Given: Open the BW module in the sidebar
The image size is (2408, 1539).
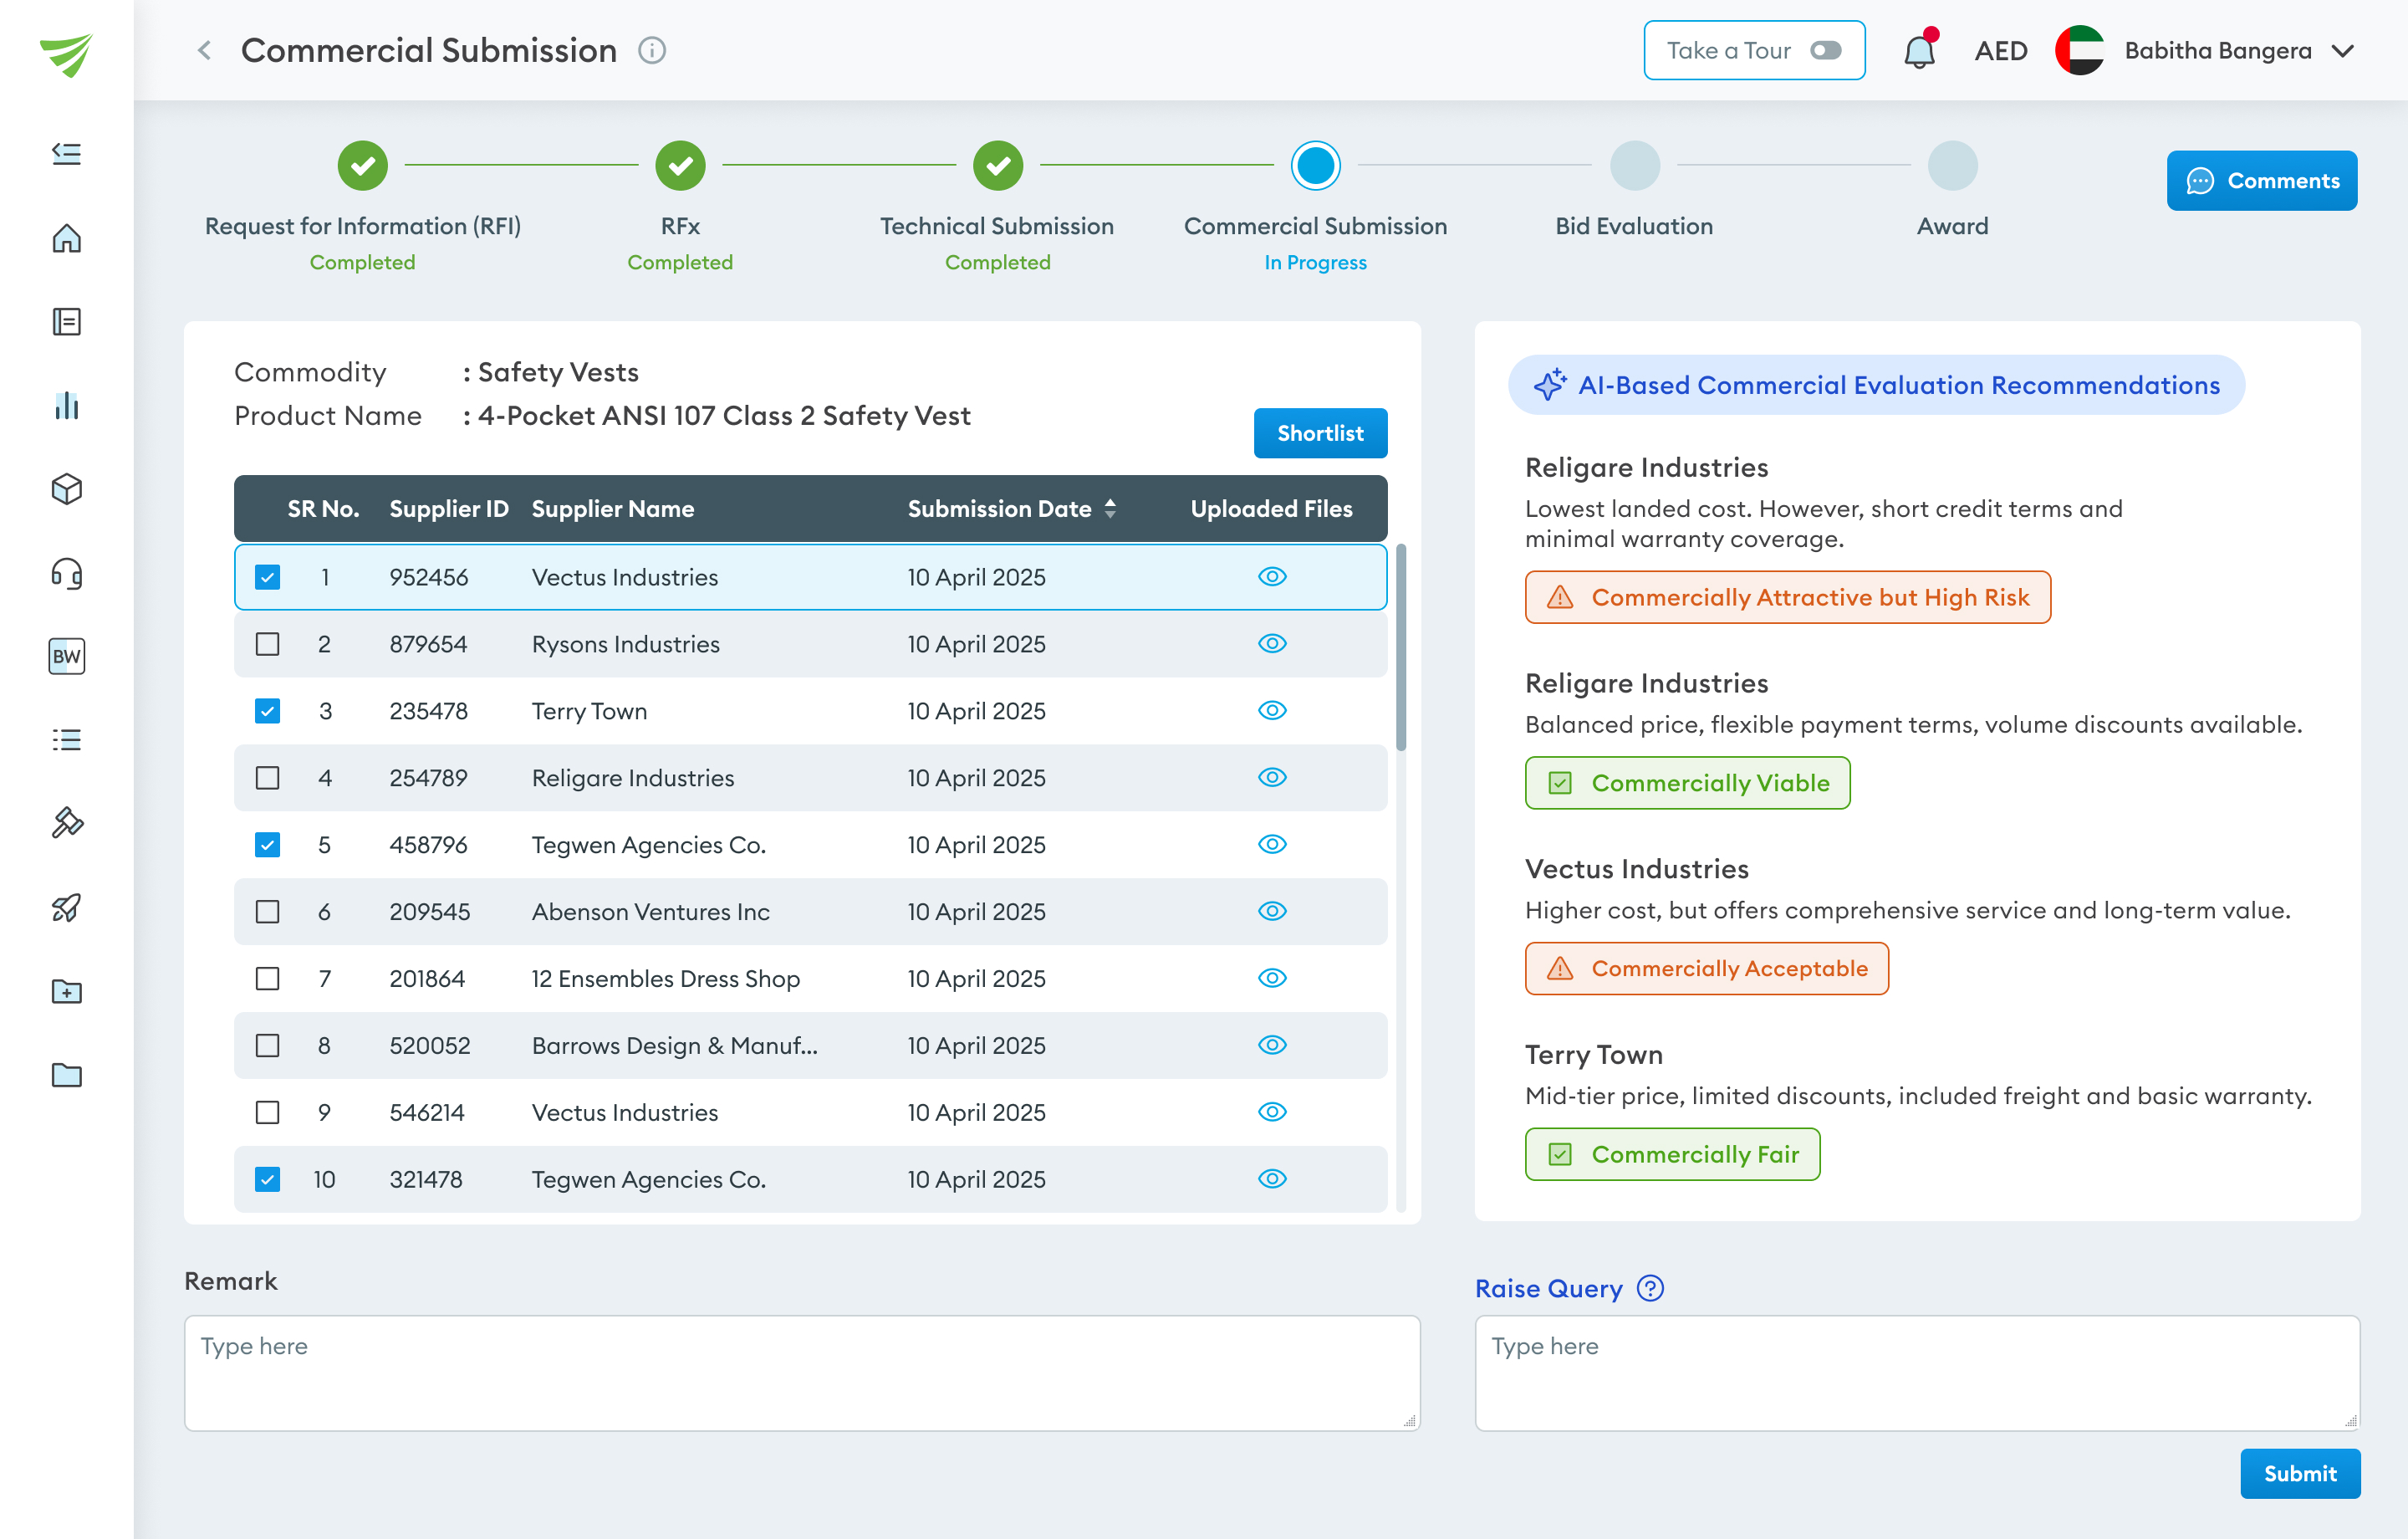Looking at the screenshot, I should [x=66, y=657].
